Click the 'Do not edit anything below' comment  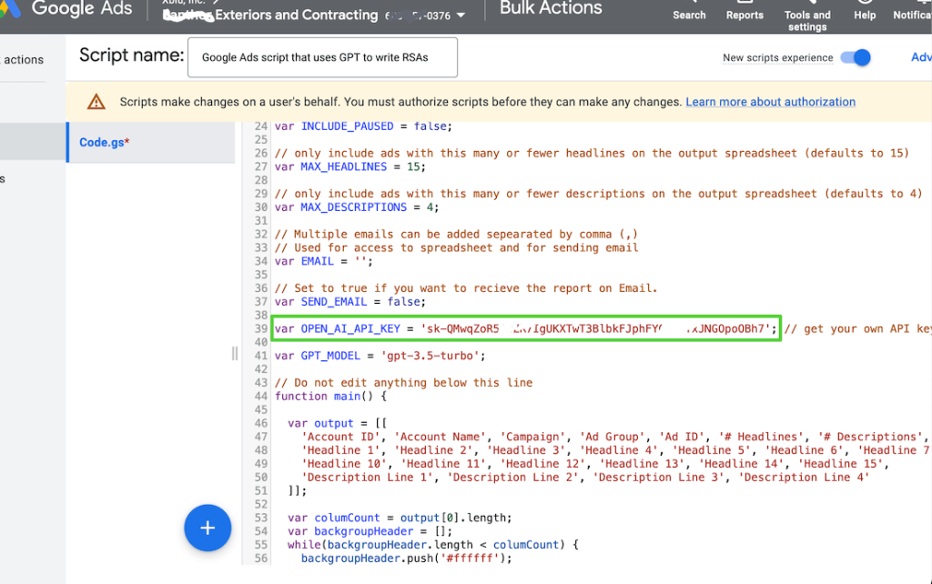403,383
